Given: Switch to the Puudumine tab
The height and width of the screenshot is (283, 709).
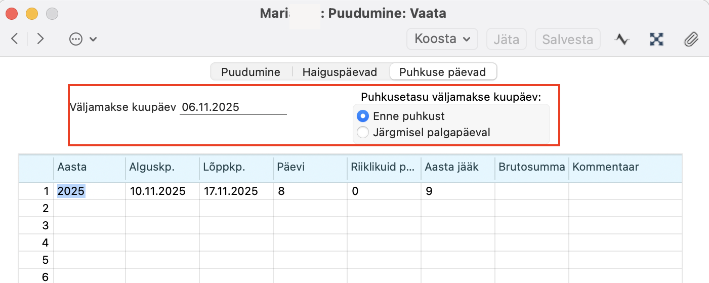Looking at the screenshot, I should pos(251,72).
